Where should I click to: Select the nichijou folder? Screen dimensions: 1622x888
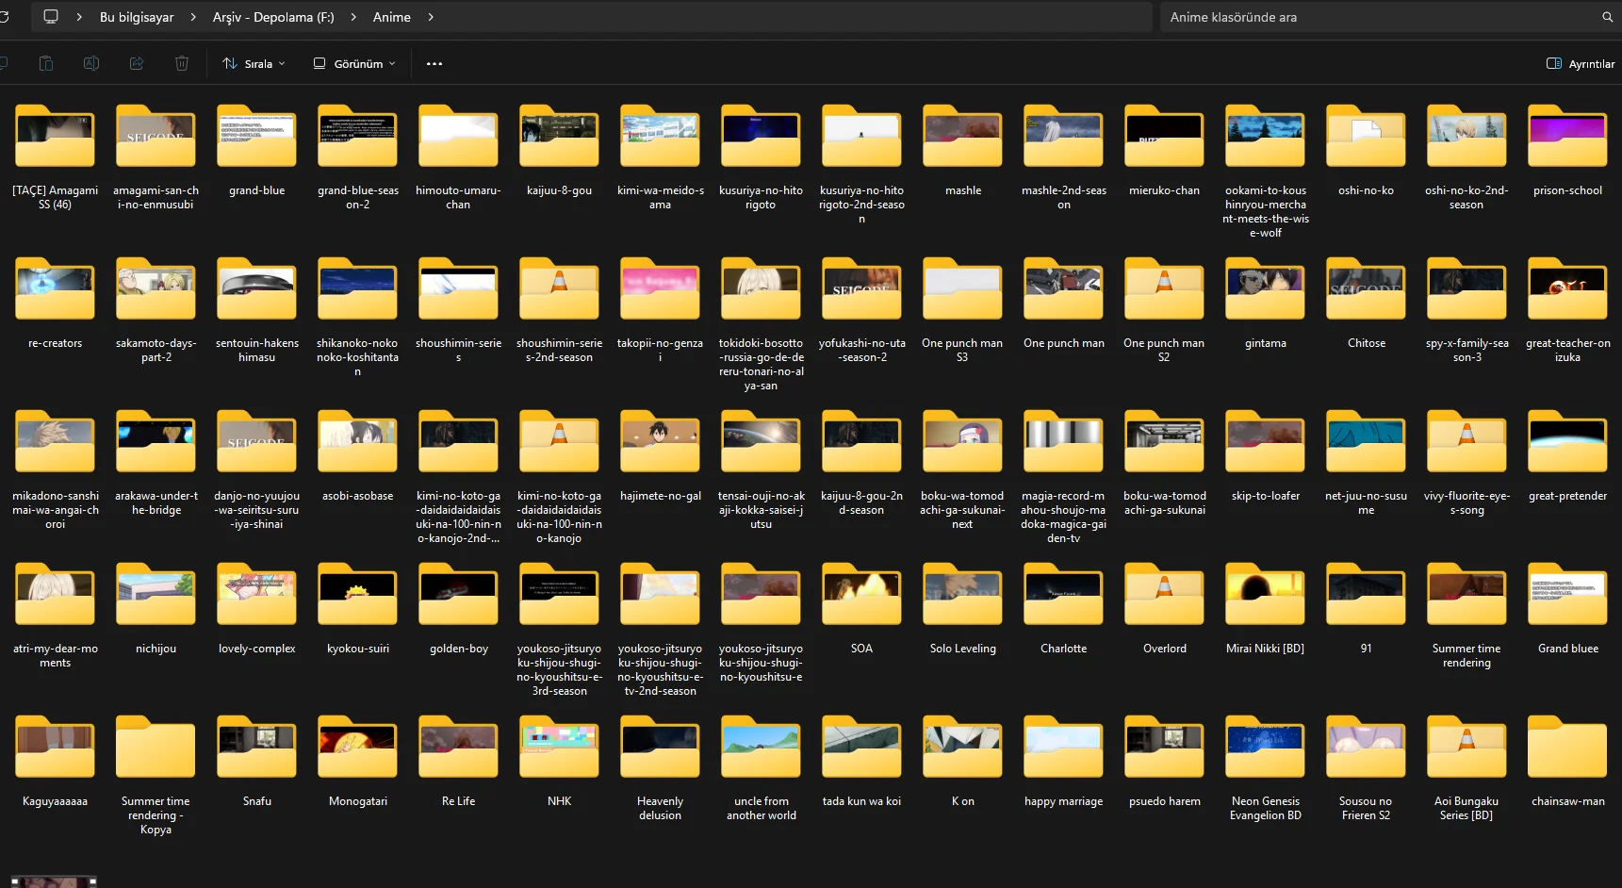coord(156,609)
